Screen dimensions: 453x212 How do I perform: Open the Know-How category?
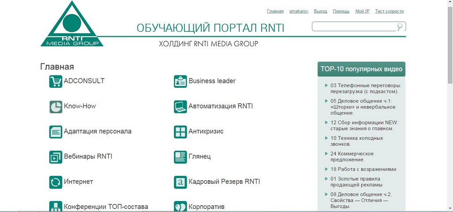[x=80, y=106]
